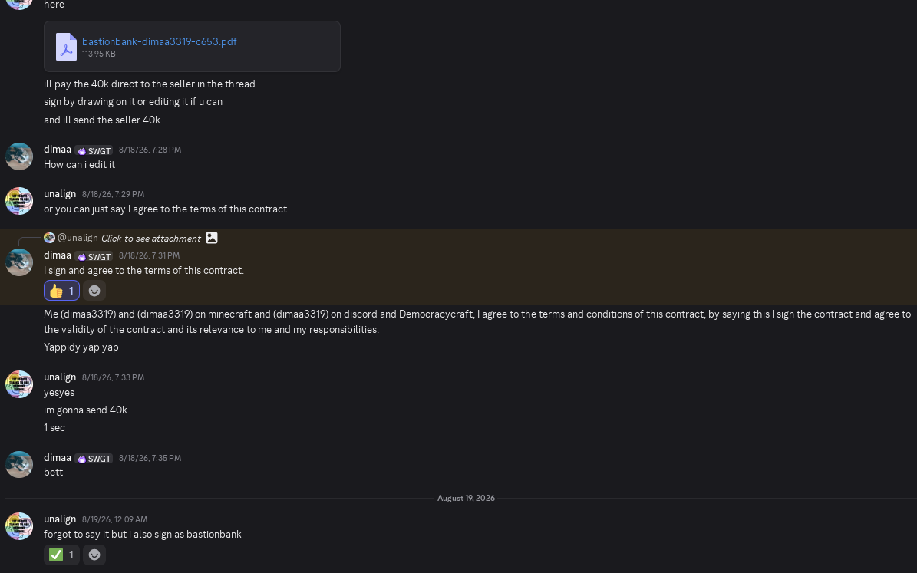The height and width of the screenshot is (573, 917).
Task: Click the PDF file icon in attachment
Action: (66, 47)
